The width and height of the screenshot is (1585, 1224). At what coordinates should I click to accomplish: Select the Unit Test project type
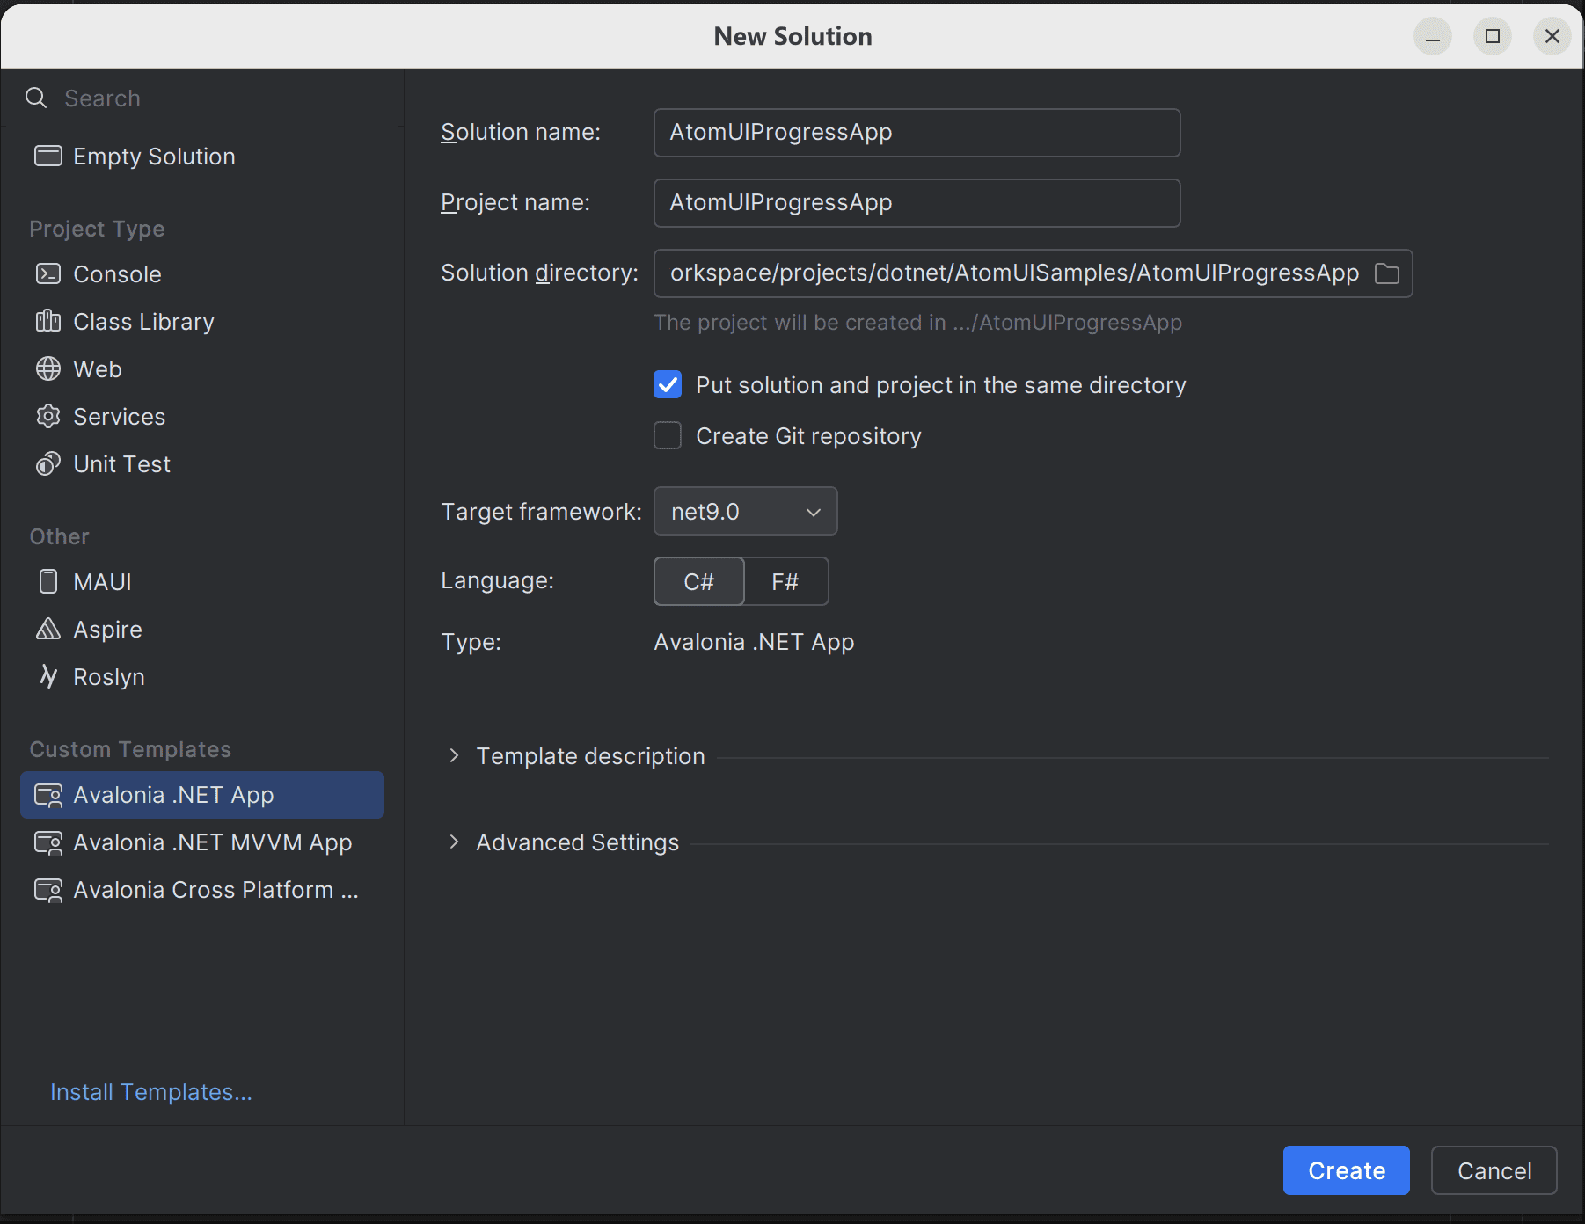pos(202,463)
